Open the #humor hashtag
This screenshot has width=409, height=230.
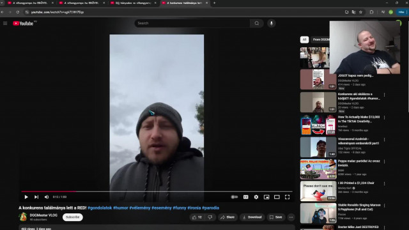point(121,208)
